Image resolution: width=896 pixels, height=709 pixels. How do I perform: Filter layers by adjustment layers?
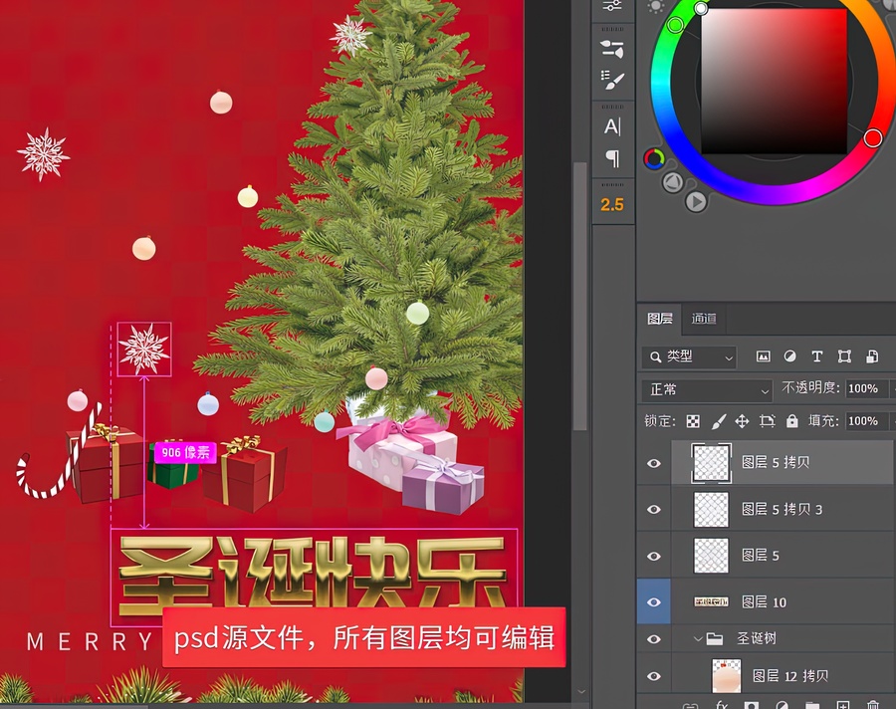(x=789, y=356)
